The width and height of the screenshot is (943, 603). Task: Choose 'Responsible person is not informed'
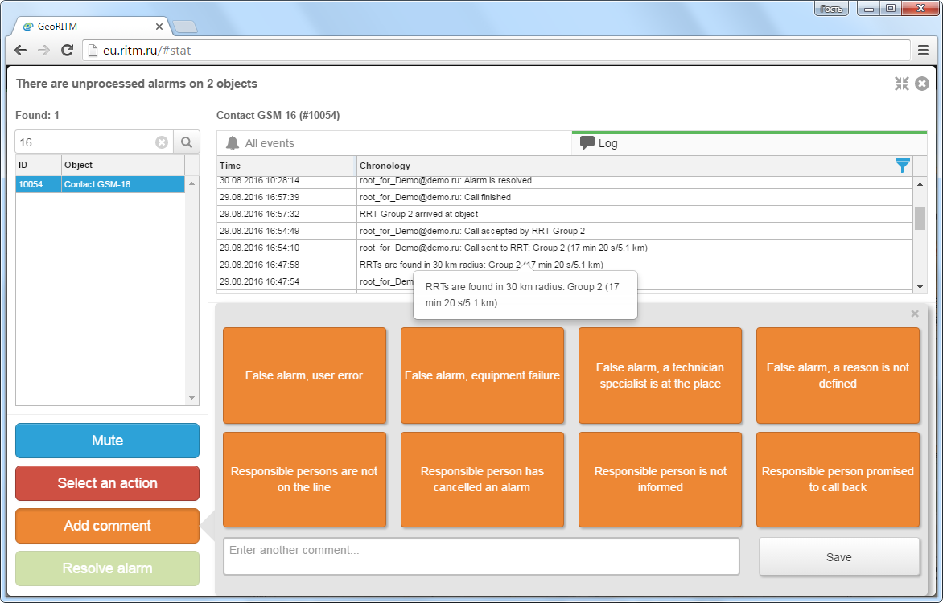click(x=660, y=480)
